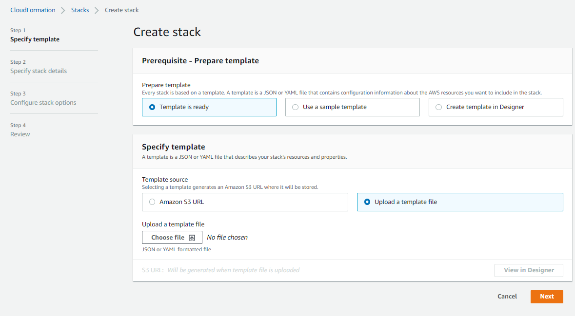Select the Template is ready radio button

(152, 107)
